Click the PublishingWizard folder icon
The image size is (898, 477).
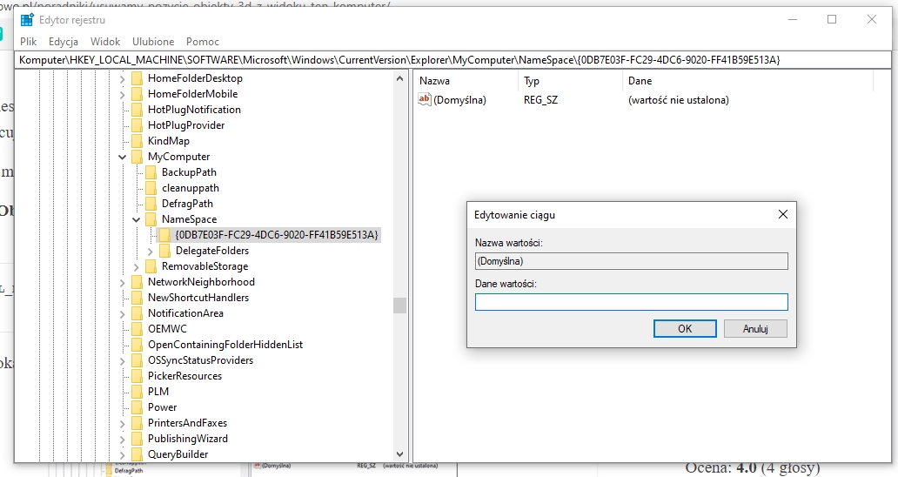(137, 439)
